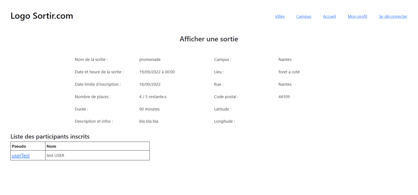The width and height of the screenshot is (418, 195).
Task: Click the 'Nantes' street value
Action: click(285, 84)
